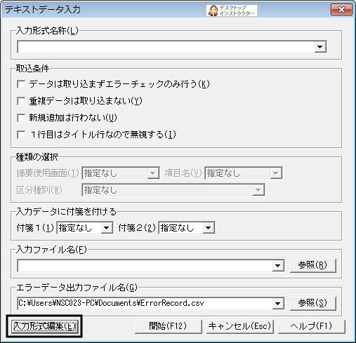Click into the 入力ファイル名 text field
The height and width of the screenshot is (343, 356).
click(145, 266)
